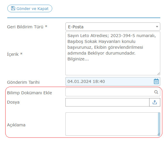This screenshot has height=143, width=167.
Task: Click the Gönderim Tarihi label
Action: 23,82
